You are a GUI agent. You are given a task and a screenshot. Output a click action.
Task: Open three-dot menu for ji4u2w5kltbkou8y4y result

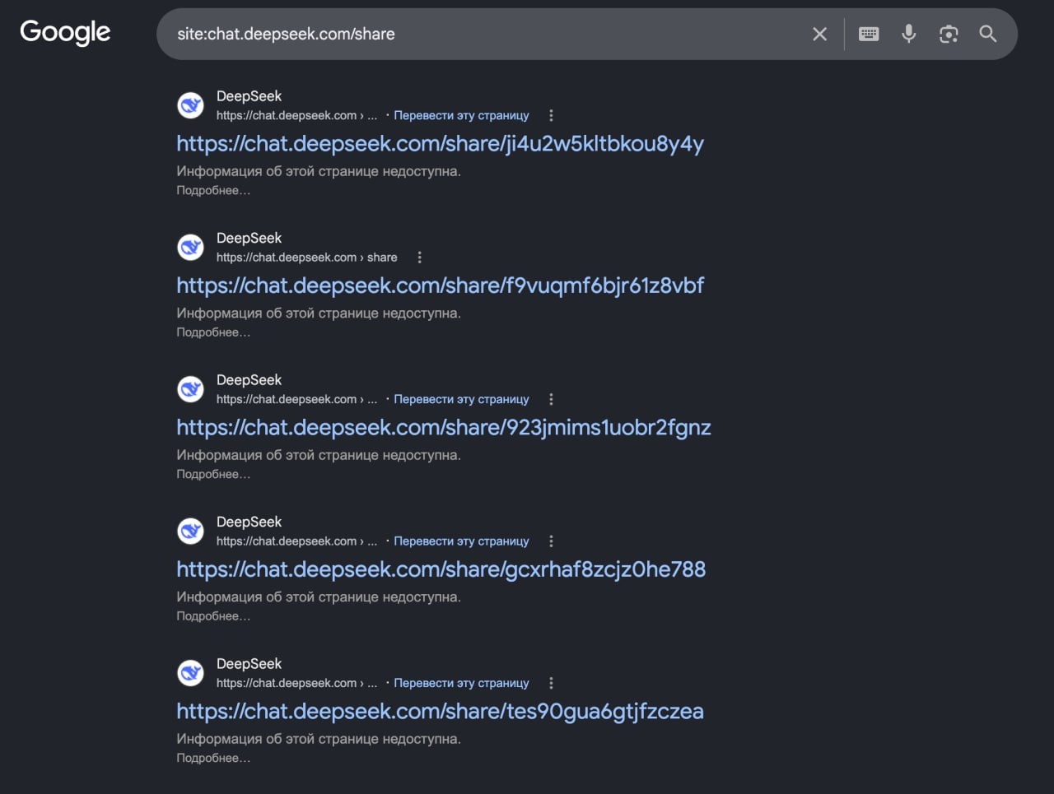tap(551, 115)
